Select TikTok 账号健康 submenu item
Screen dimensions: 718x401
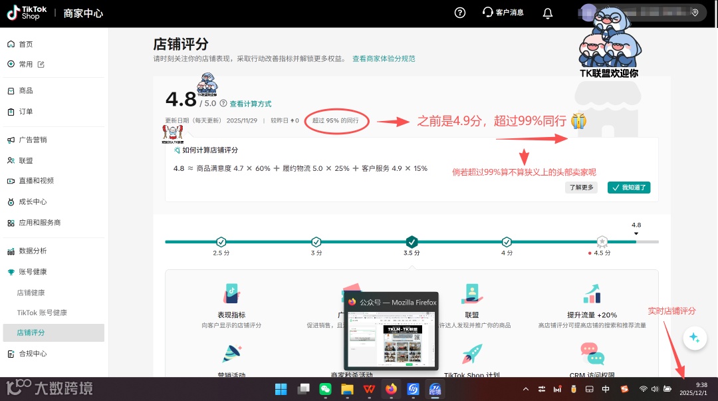42,313
